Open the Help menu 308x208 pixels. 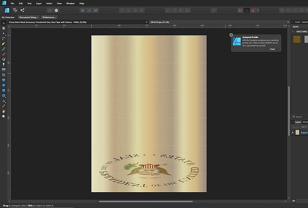[82, 4]
